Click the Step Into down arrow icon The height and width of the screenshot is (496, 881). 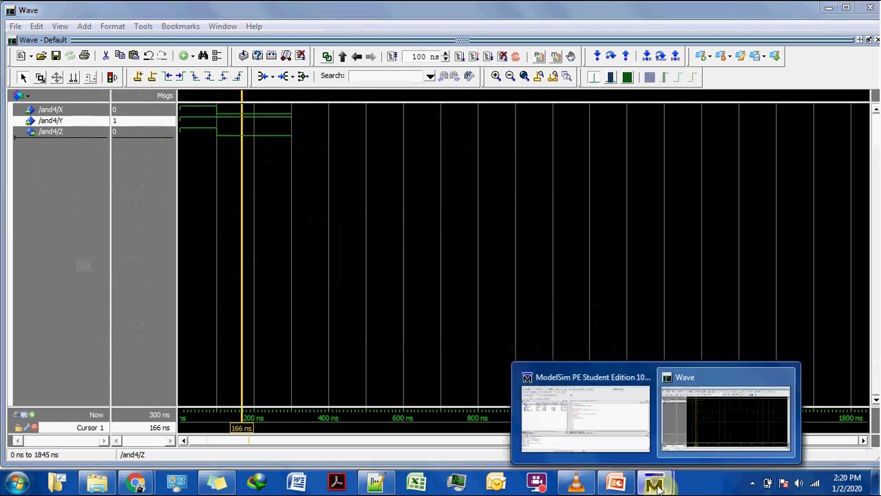point(597,56)
